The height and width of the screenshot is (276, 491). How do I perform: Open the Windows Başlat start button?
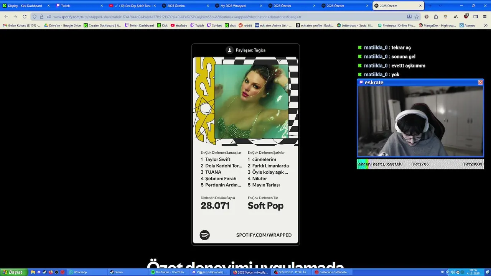coord(13,272)
